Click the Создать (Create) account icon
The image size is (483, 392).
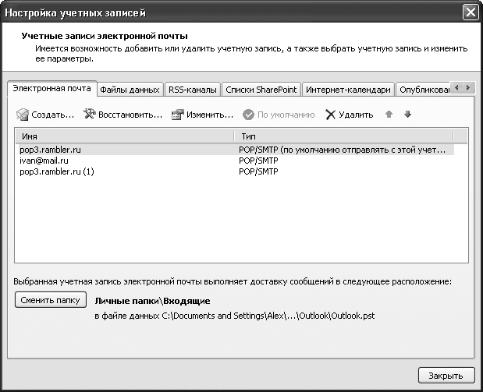click(x=22, y=115)
